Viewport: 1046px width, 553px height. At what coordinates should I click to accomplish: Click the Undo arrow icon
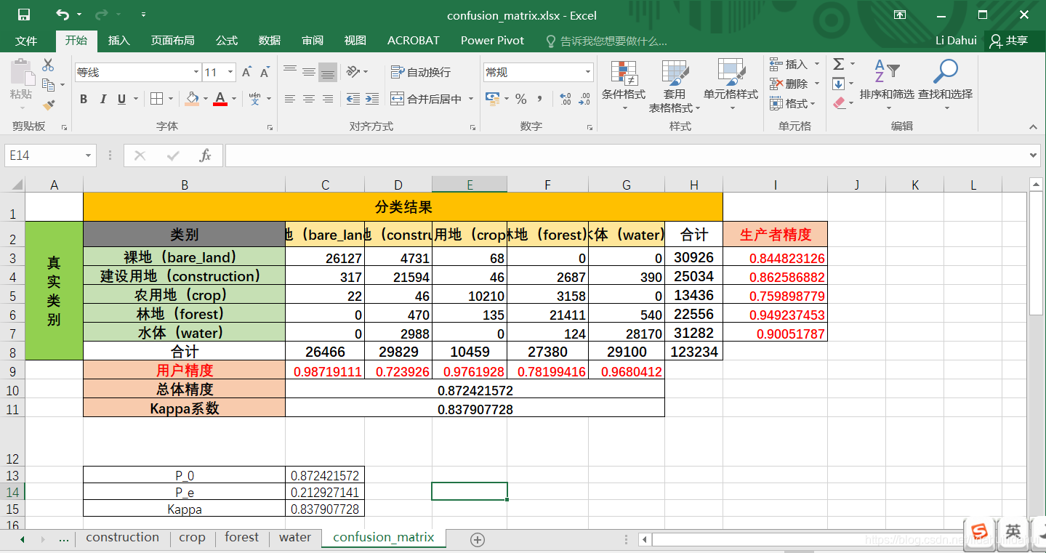click(x=63, y=15)
